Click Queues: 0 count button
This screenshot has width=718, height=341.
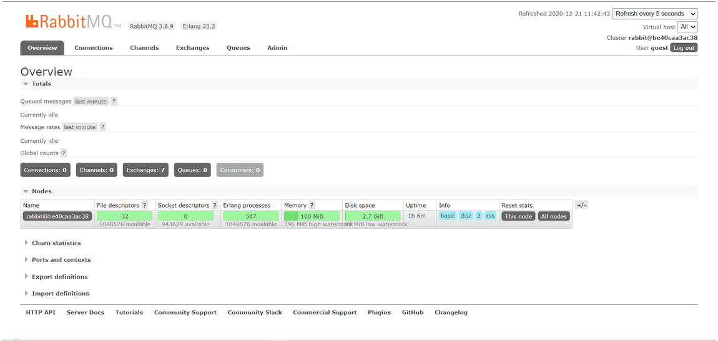192,170
